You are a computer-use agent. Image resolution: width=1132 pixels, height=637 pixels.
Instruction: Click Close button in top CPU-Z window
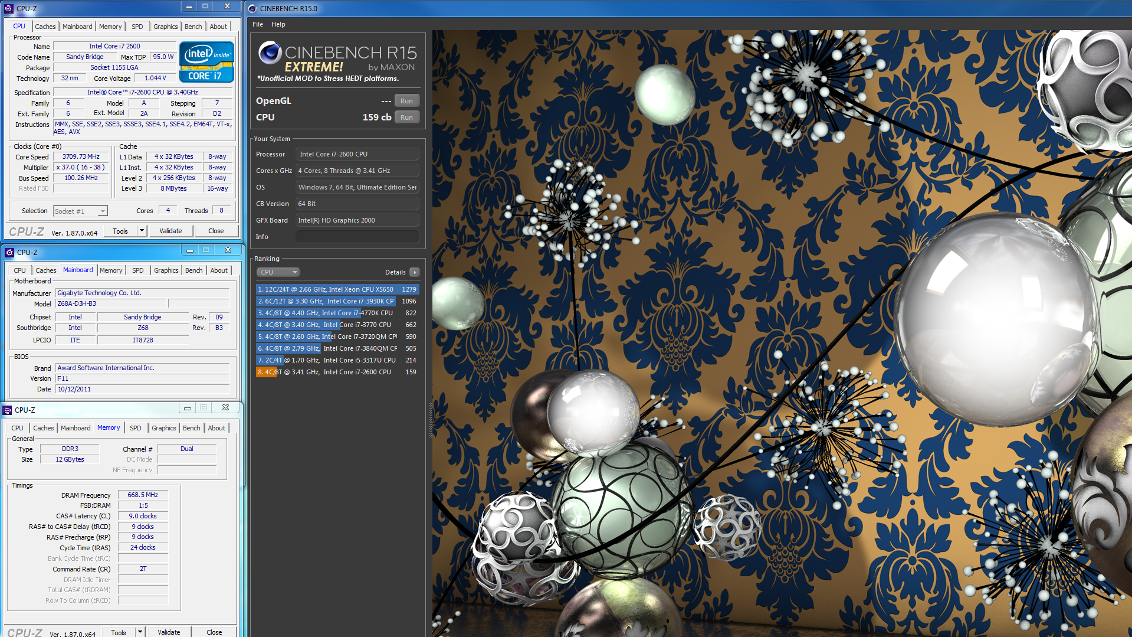coord(216,231)
